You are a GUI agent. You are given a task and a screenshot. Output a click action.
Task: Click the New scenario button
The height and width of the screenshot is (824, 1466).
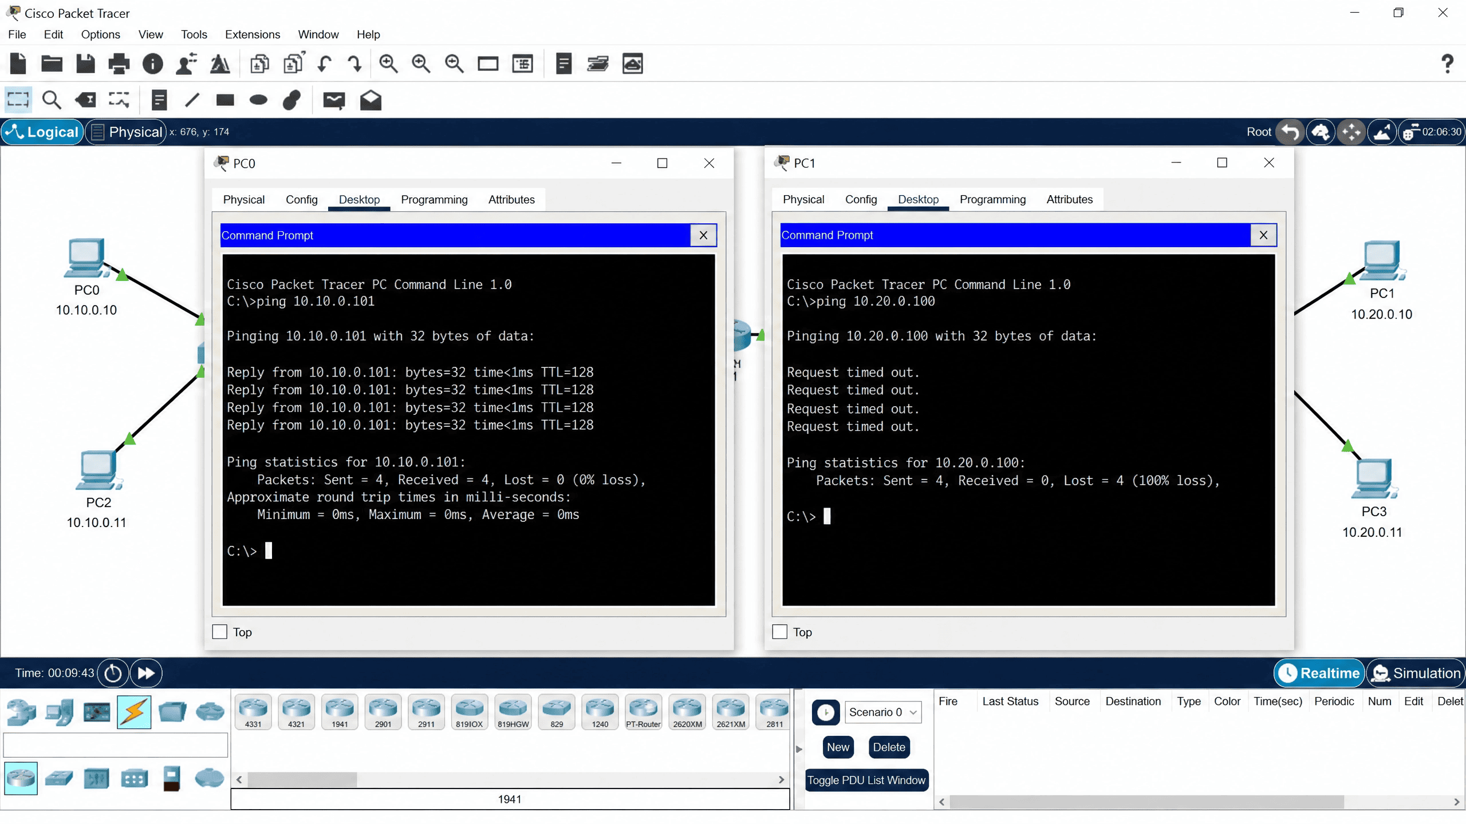click(x=838, y=747)
